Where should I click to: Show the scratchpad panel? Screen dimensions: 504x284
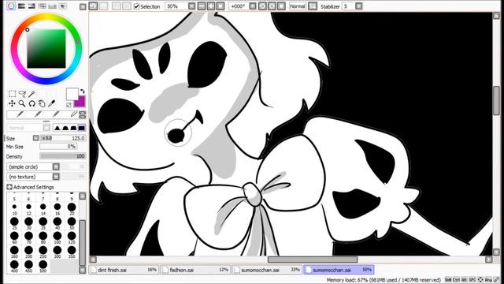pyautogui.click(x=63, y=6)
